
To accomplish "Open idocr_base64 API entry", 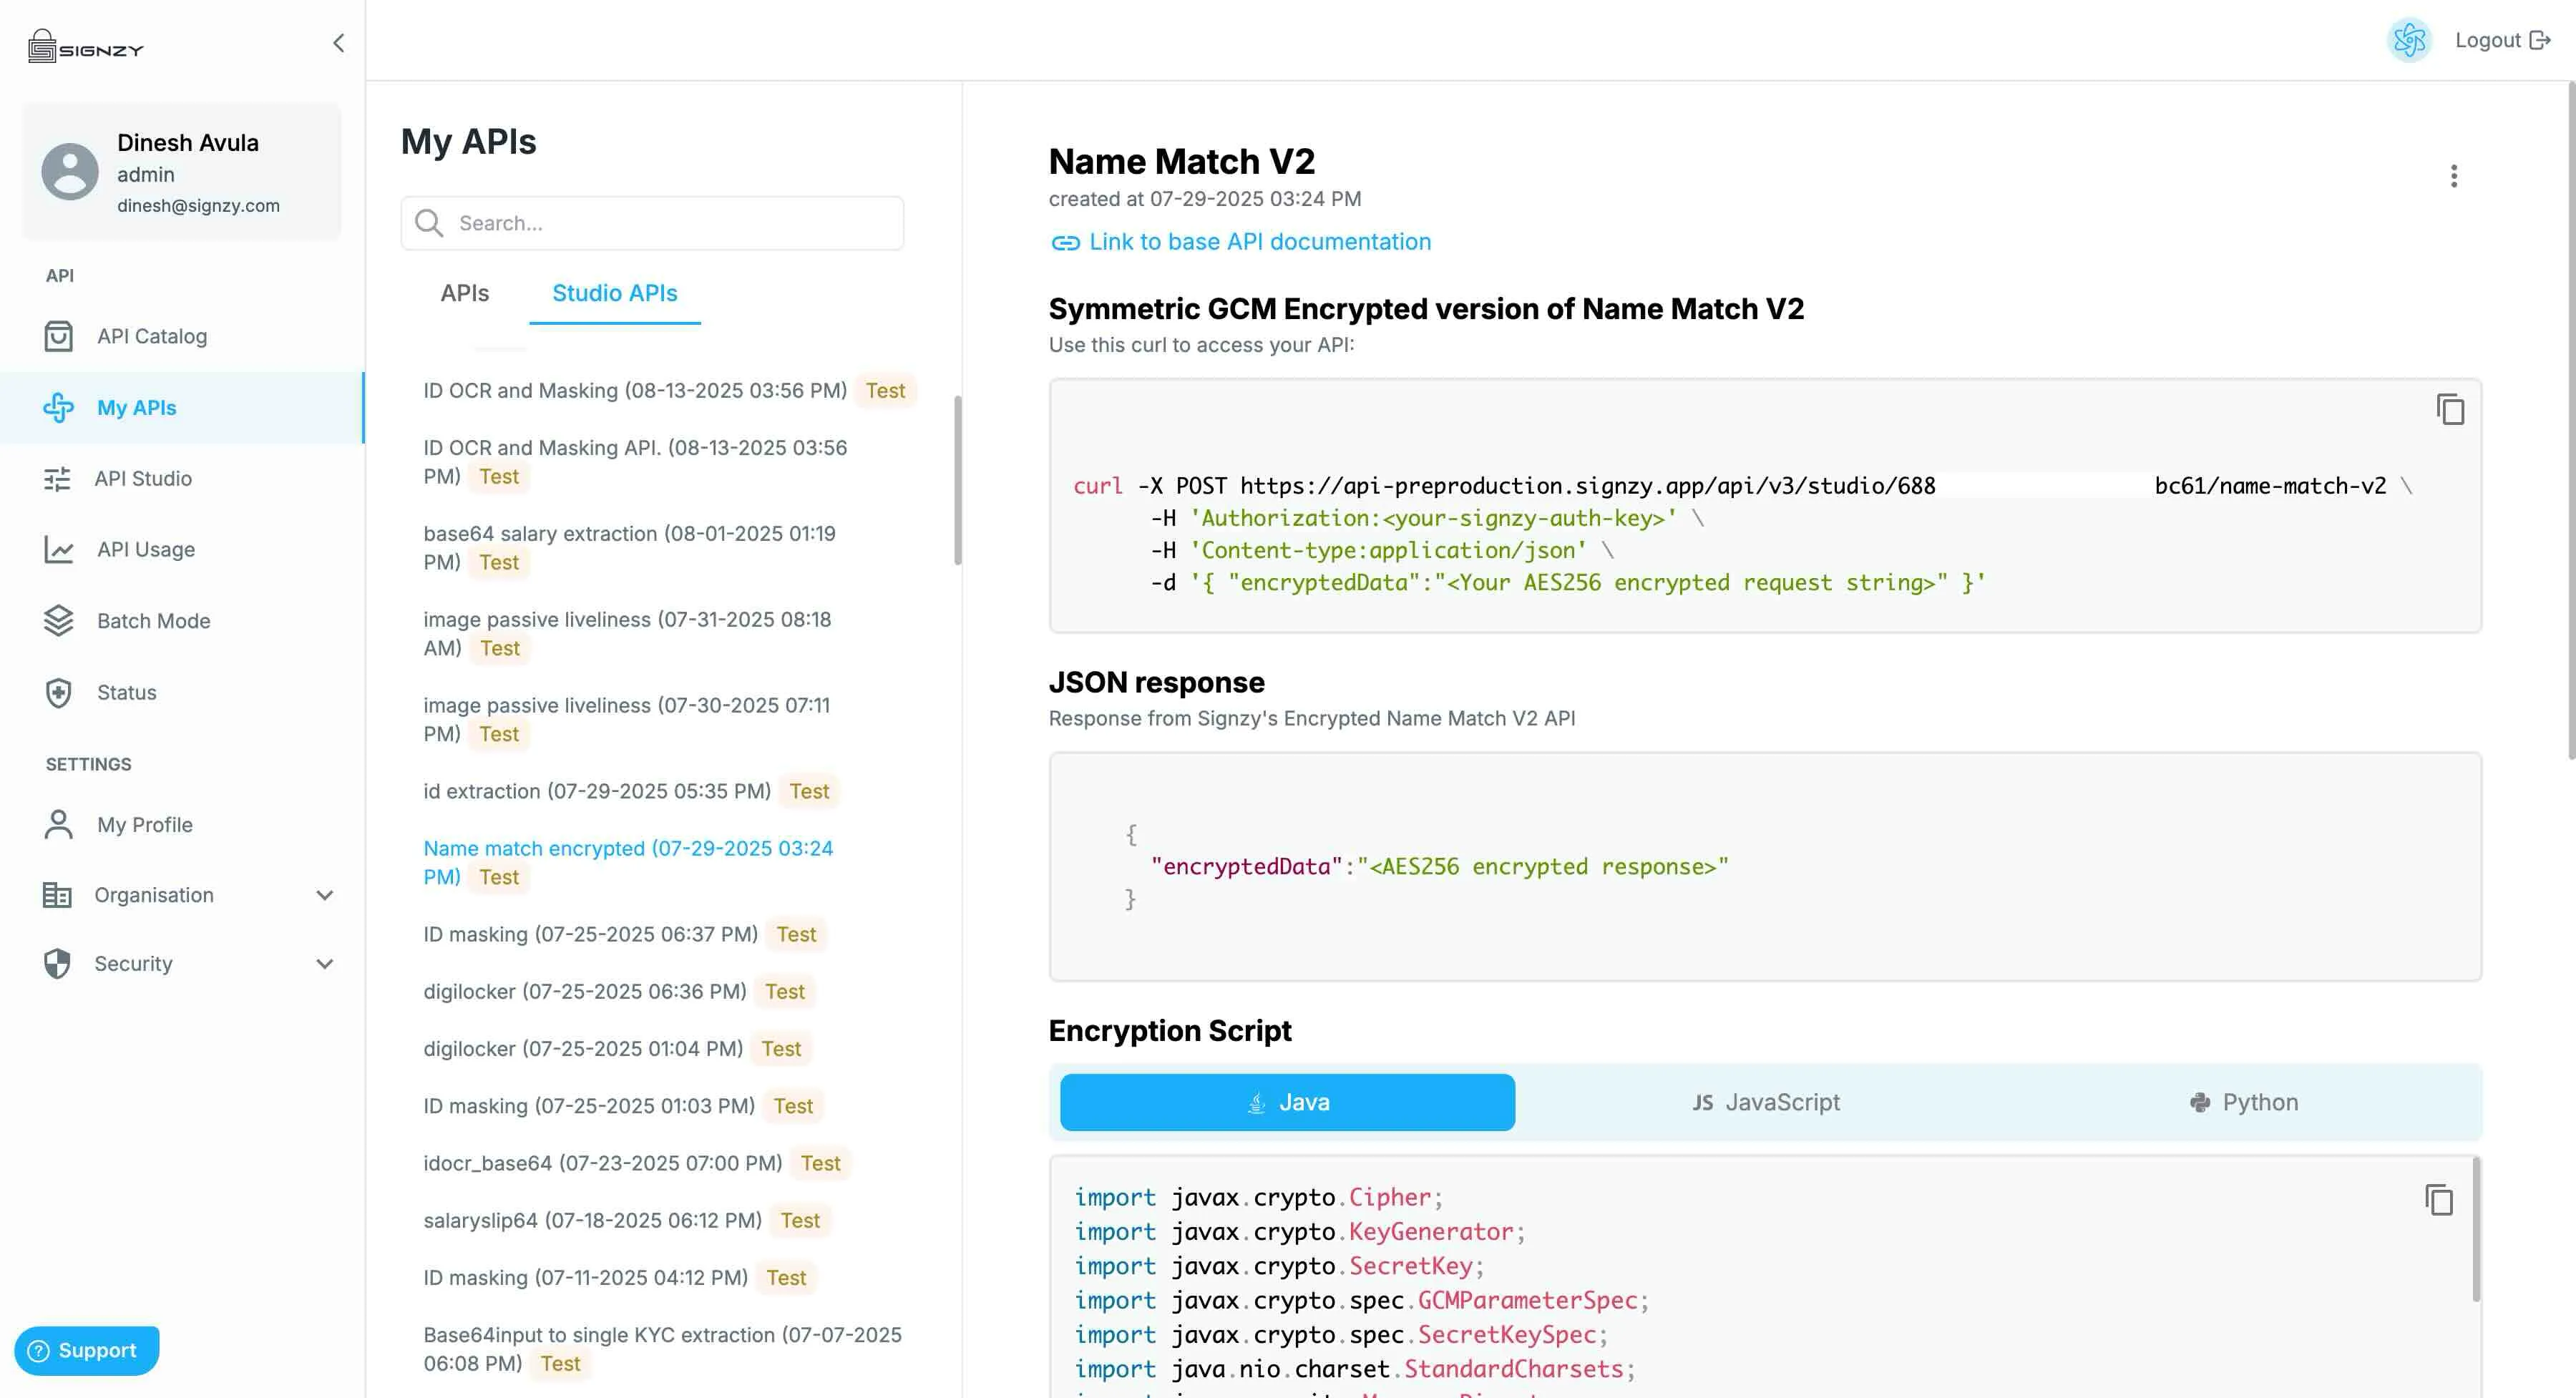I will [603, 1163].
